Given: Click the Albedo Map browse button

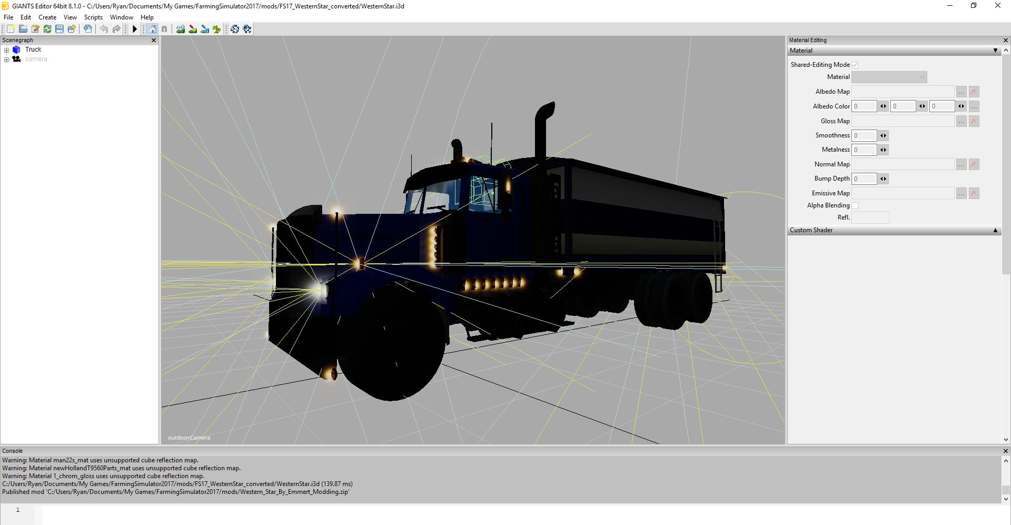Looking at the screenshot, I should pyautogui.click(x=961, y=92).
